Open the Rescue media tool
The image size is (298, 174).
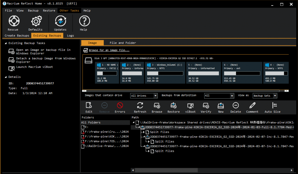(x=14, y=23)
